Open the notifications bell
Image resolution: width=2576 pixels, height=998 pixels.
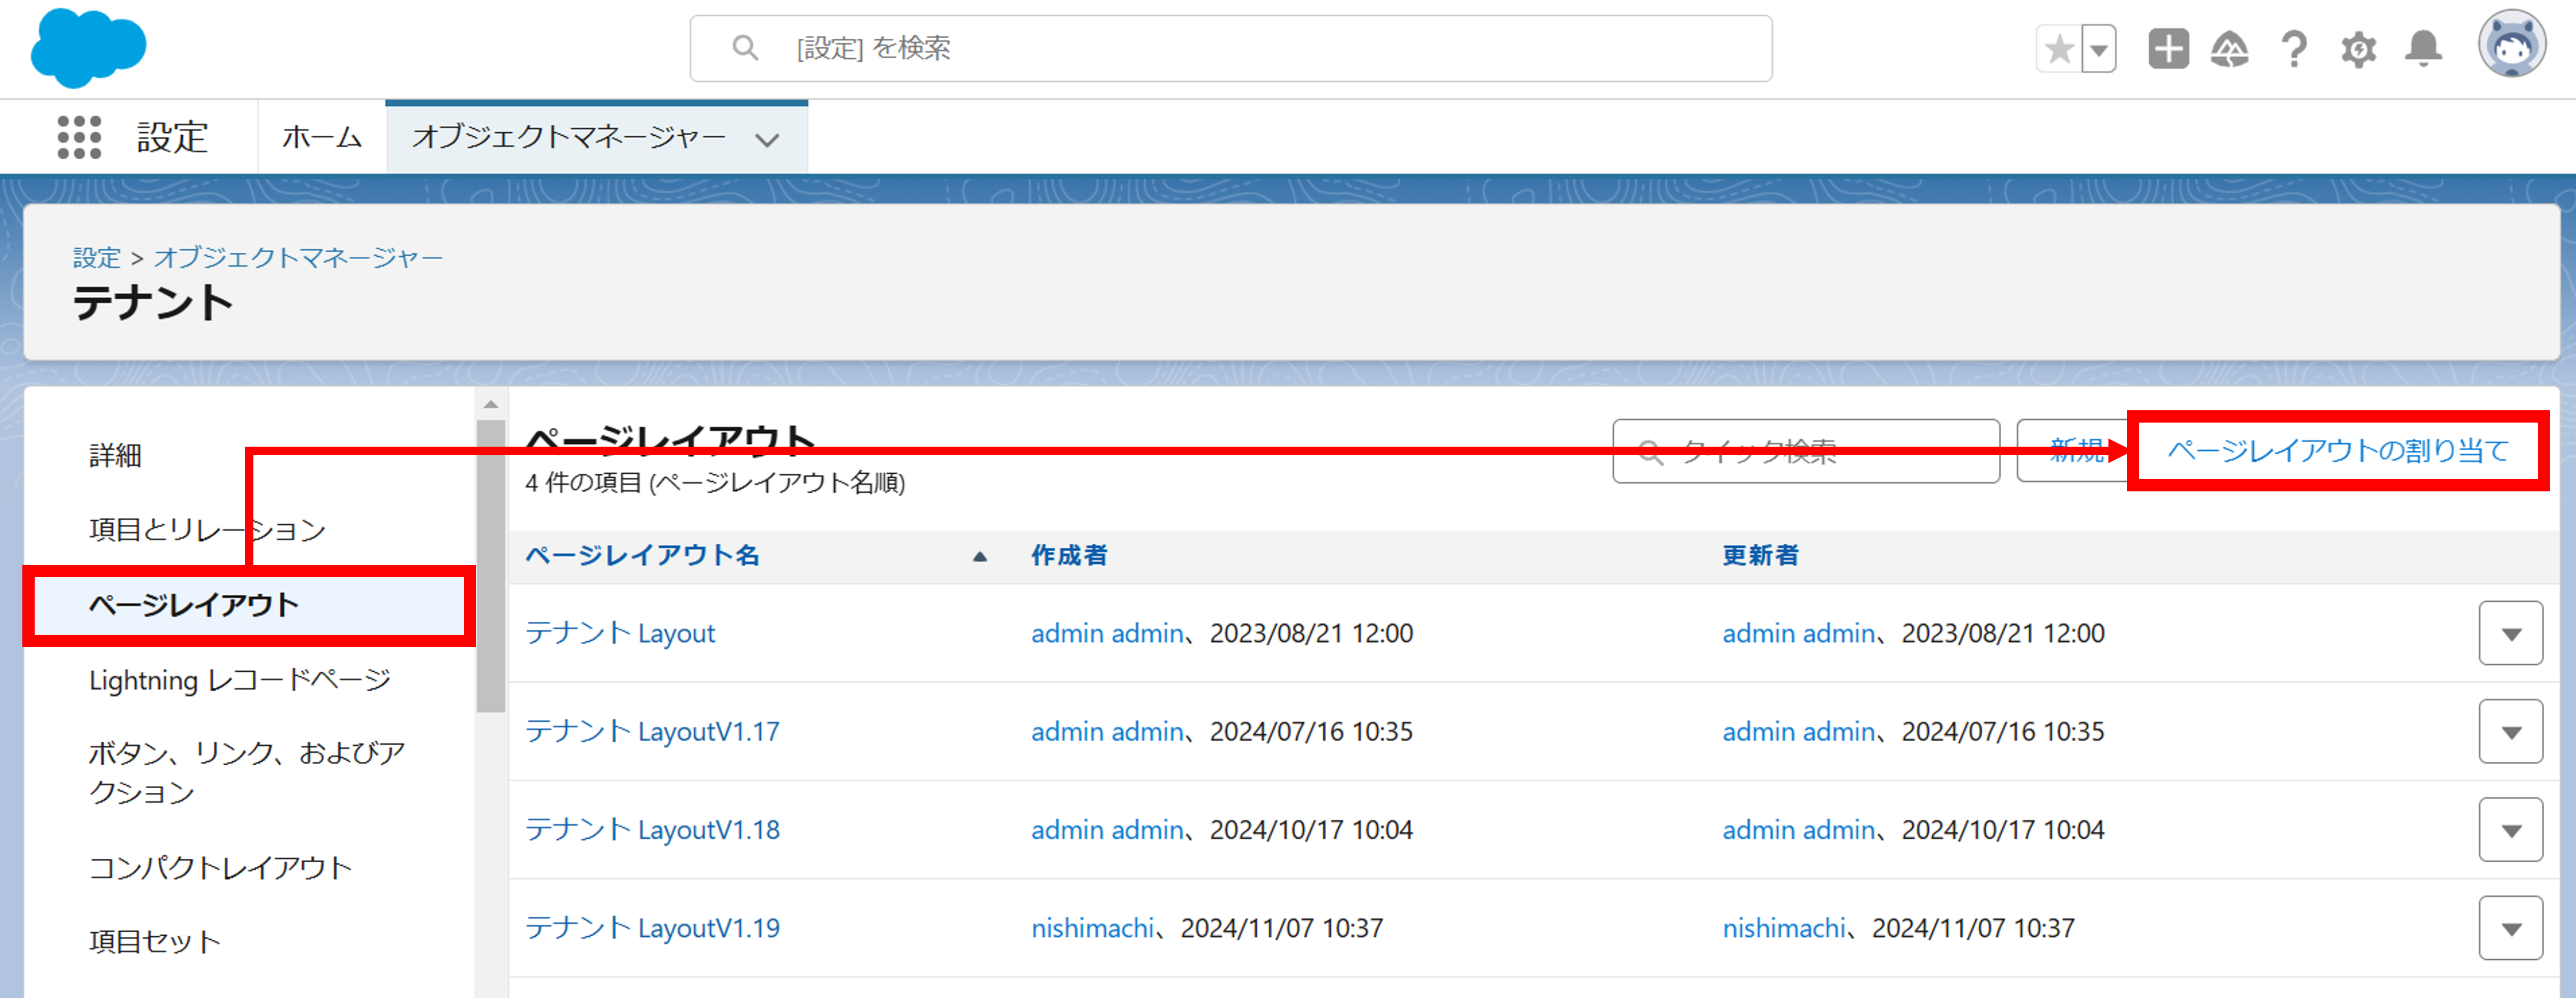tap(2423, 49)
